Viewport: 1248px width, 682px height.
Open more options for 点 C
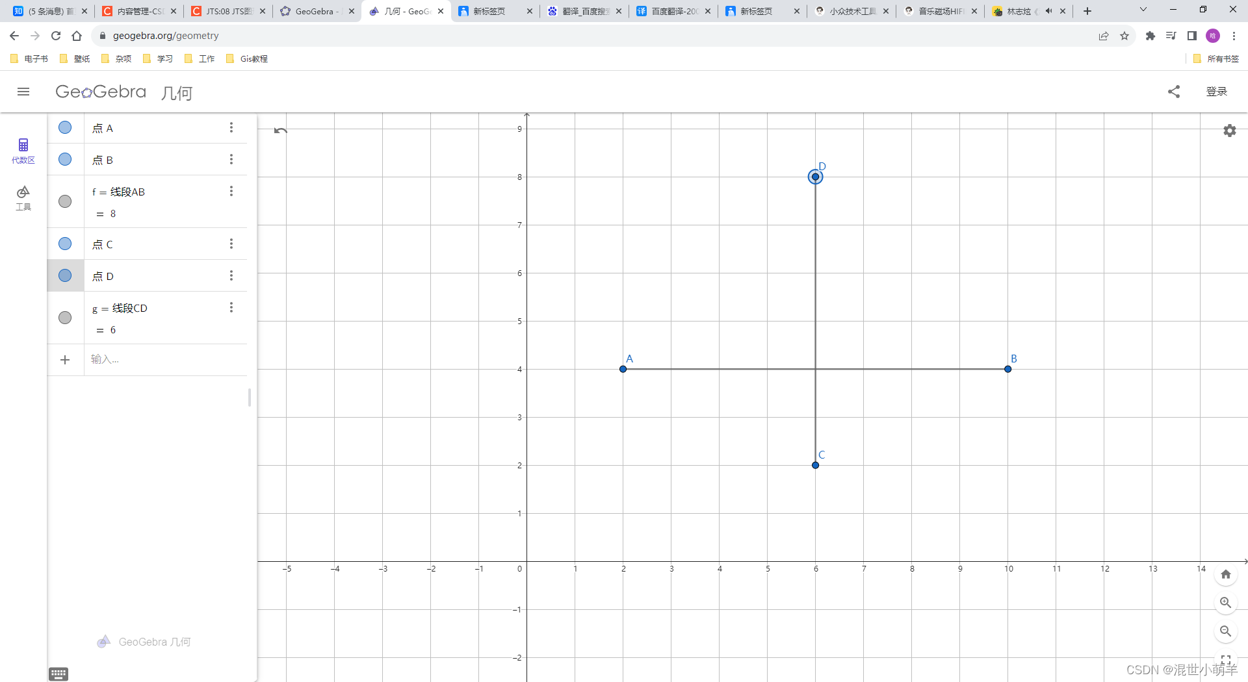click(x=231, y=244)
